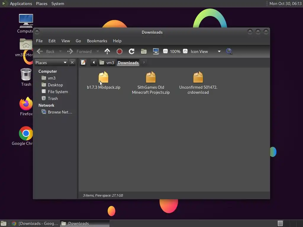Select the vm3's Home desktop icon
Image resolution: width=303 pixels, height=227 pixels.
click(x=25, y=48)
